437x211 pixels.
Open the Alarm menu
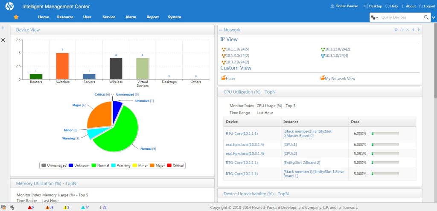[x=131, y=17]
